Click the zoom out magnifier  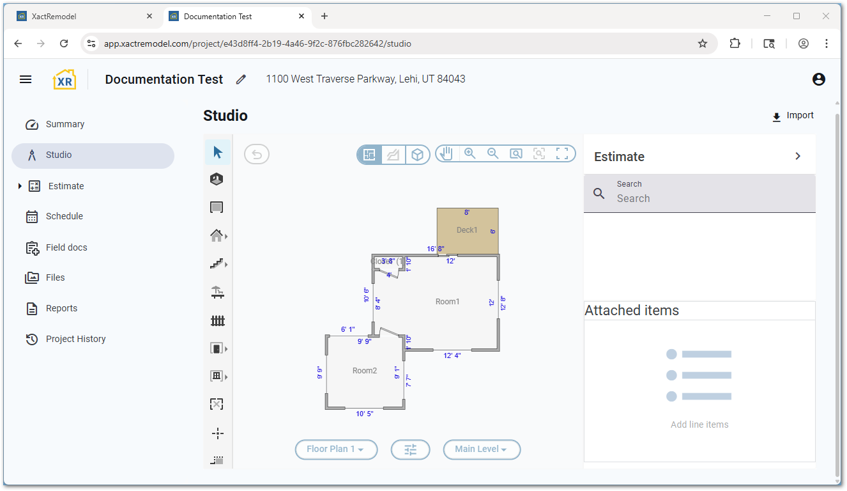point(493,153)
